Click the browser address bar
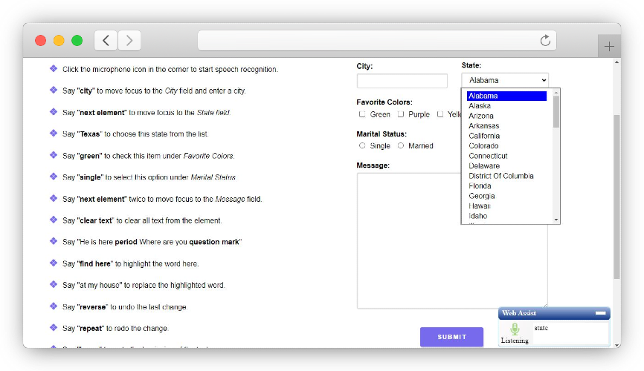 [376, 41]
